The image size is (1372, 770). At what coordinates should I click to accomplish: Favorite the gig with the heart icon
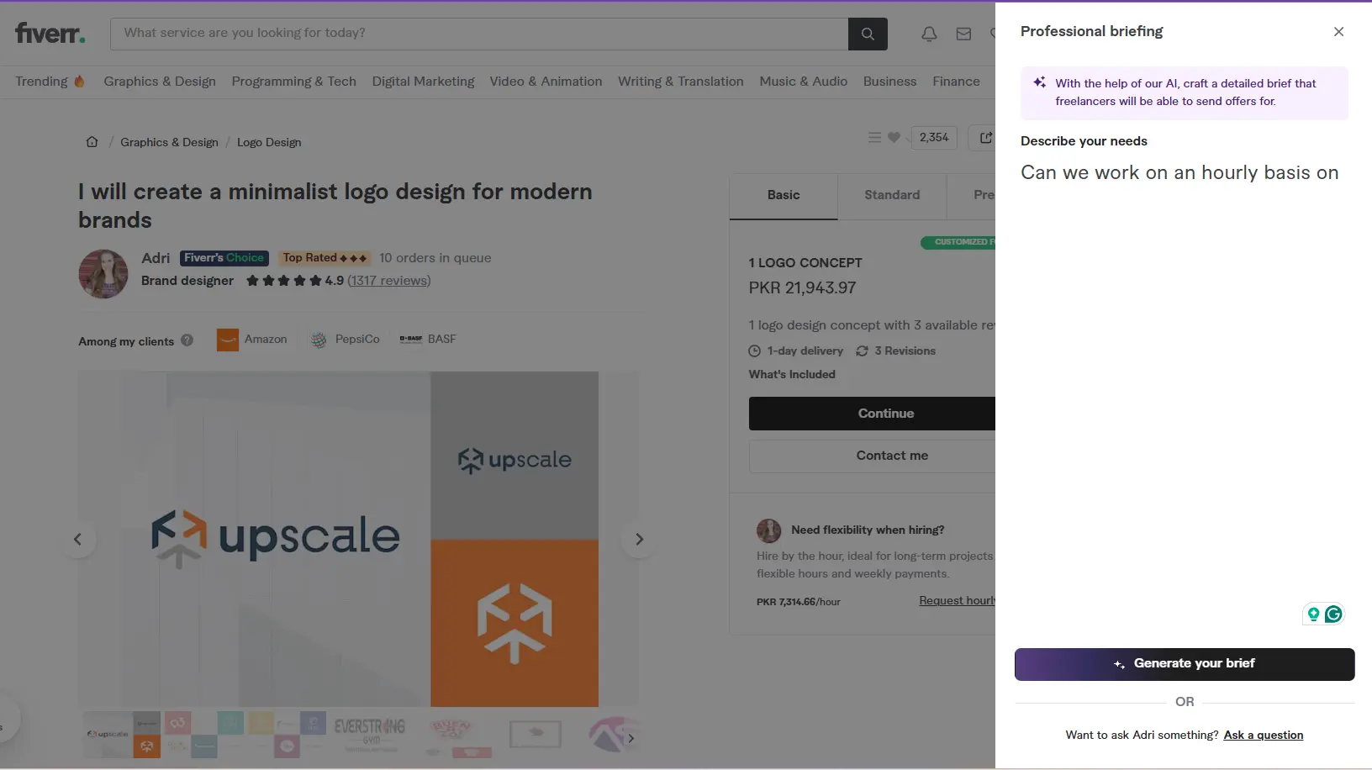(894, 137)
